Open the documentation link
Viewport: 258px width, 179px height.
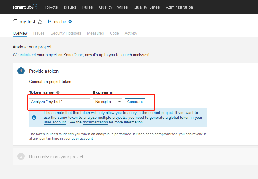95,122
